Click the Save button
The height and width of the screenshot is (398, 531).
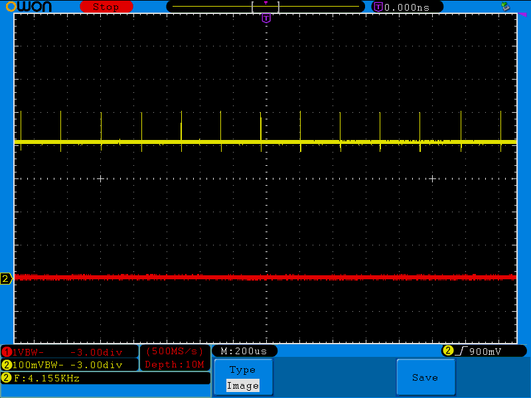point(425,377)
